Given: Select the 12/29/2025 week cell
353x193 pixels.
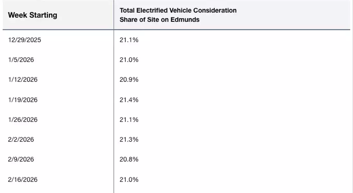Looking at the screenshot, I should pyautogui.click(x=25, y=40).
